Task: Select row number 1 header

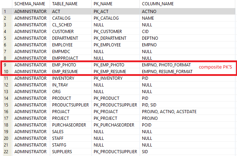Action: click(x=6, y=11)
